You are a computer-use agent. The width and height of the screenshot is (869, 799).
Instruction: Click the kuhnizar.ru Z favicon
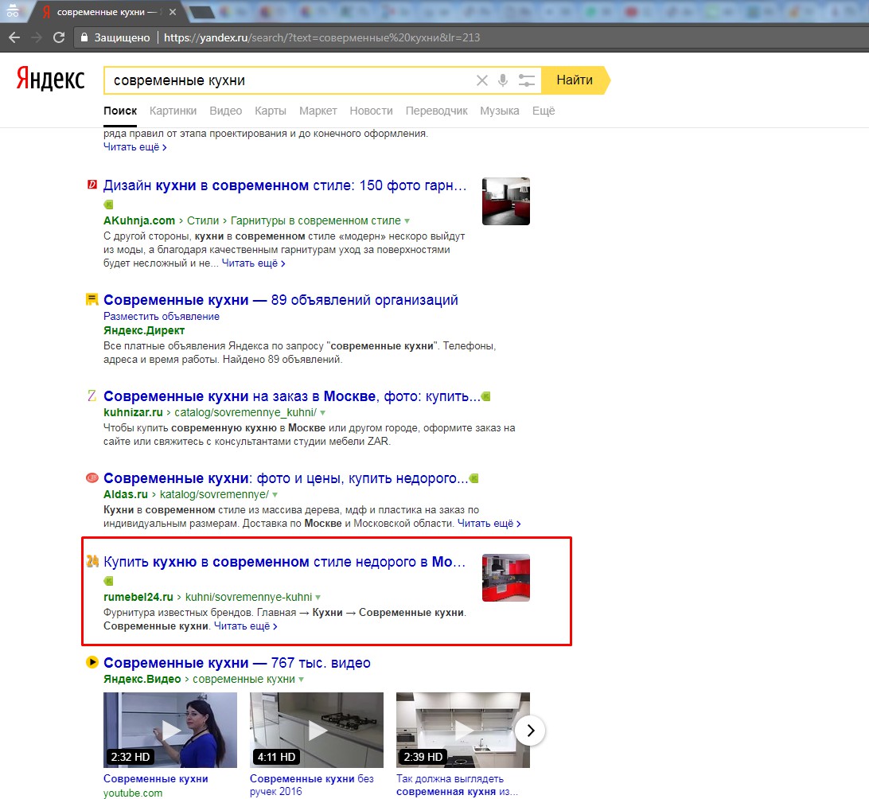point(92,396)
